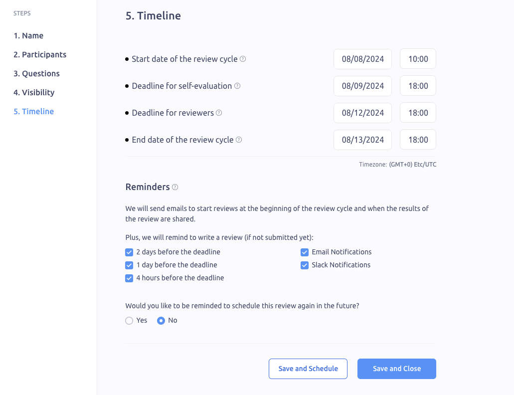This screenshot has width=514, height=395.
Task: Open the 10:00 start time selector
Action: 418,59
